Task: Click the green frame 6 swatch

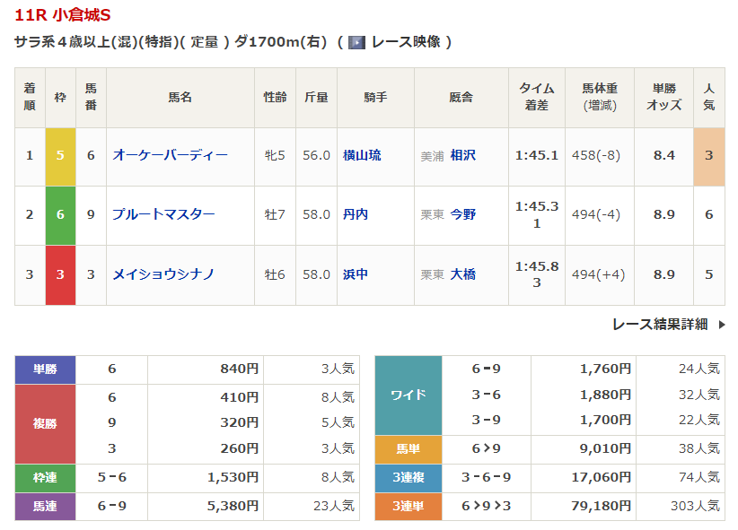Action: (x=60, y=214)
